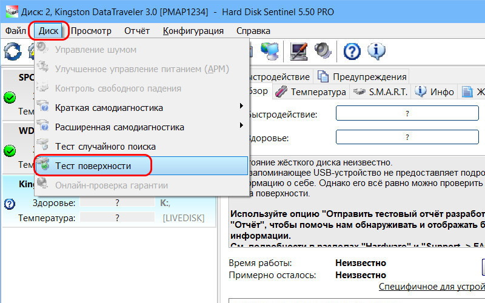This screenshot has width=485, height=303.
Task: Click the Расширенная самодиагностика icon
Action: pyautogui.click(x=43, y=125)
